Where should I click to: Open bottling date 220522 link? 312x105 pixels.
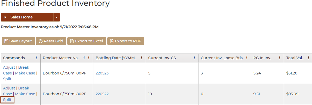pyautogui.click(x=102, y=94)
